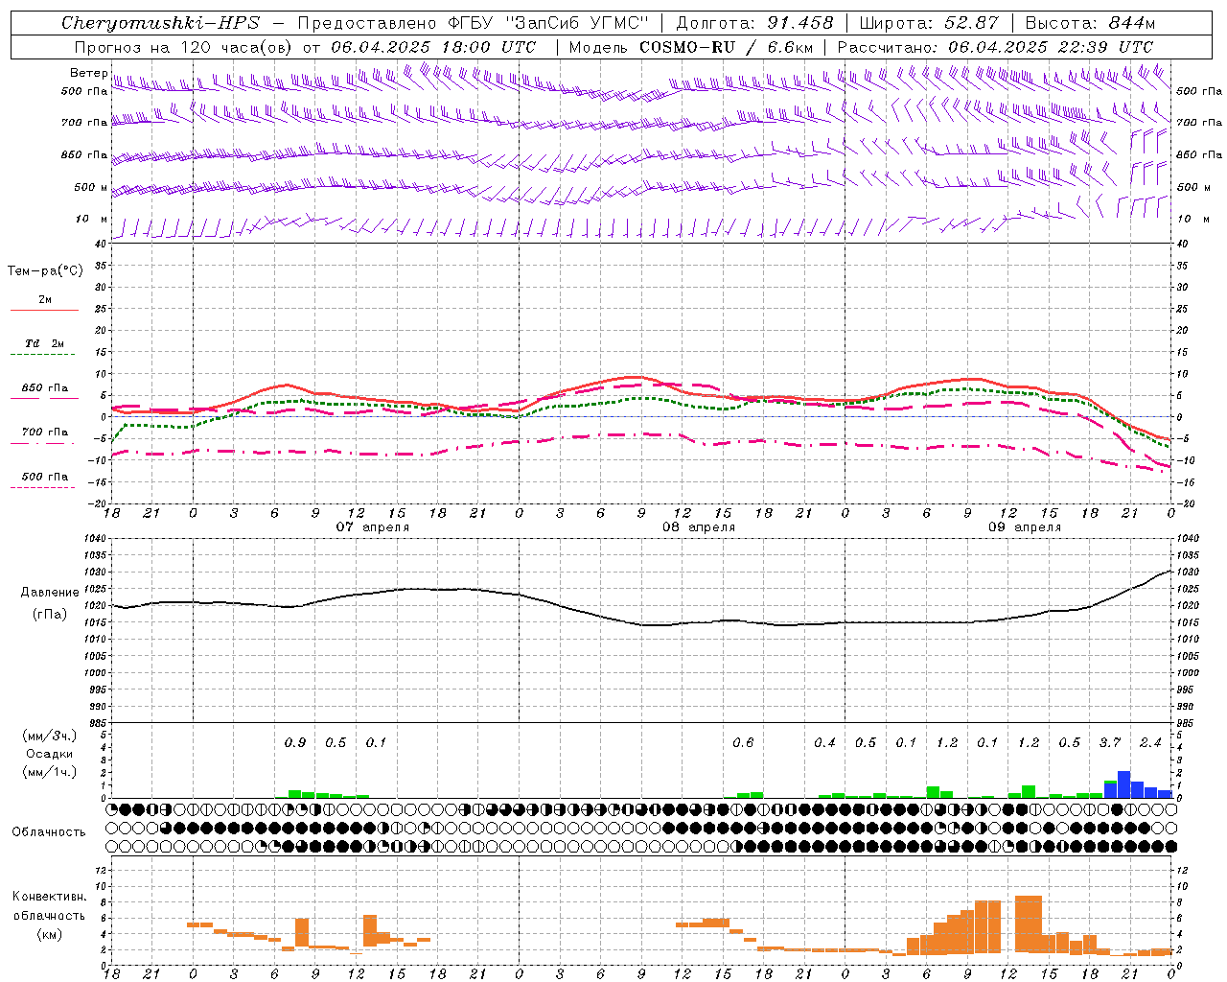Click the 500 гПа temperature legend entry

pyautogui.click(x=45, y=477)
